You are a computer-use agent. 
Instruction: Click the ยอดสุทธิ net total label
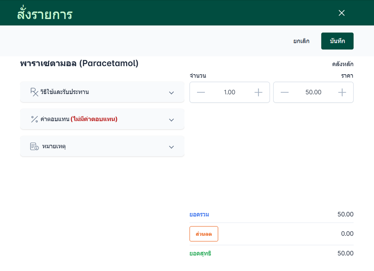pos(200,254)
